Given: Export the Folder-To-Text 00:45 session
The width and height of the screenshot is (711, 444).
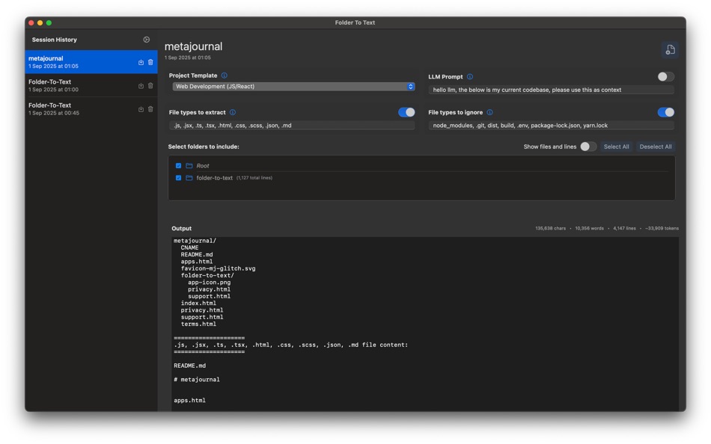Looking at the screenshot, I should (x=141, y=109).
